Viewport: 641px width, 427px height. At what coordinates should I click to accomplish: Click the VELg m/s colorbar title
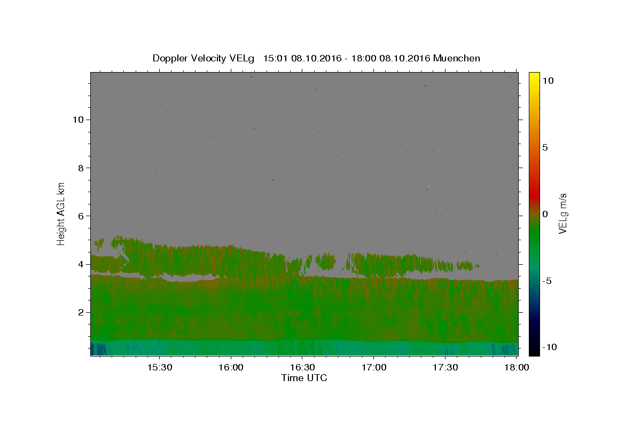[x=562, y=213]
